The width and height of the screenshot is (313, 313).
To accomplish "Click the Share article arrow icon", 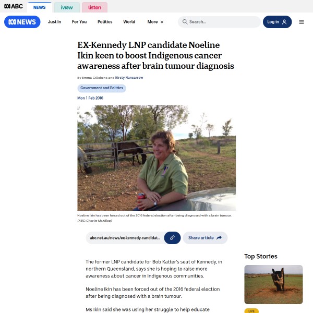I will coord(219,237).
